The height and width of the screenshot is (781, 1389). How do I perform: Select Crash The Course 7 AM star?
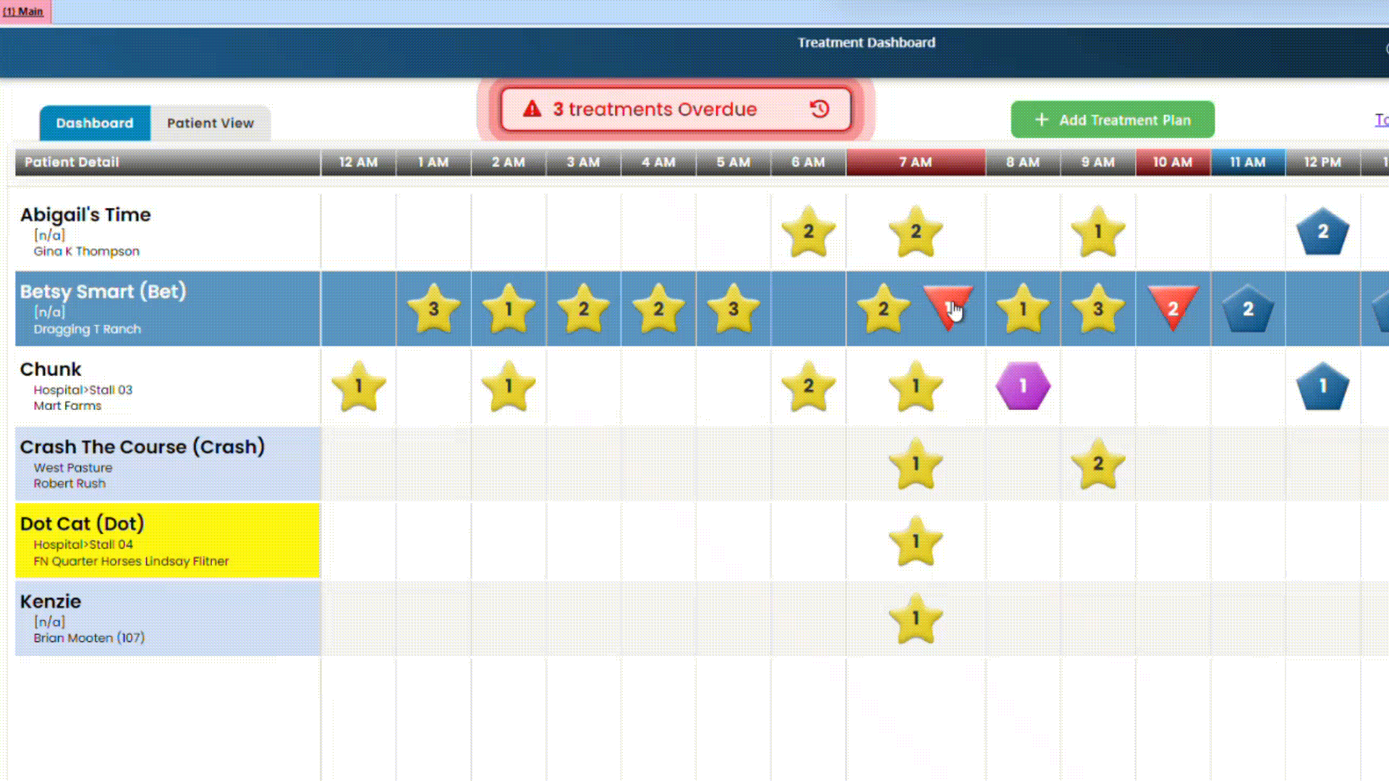[x=915, y=464]
